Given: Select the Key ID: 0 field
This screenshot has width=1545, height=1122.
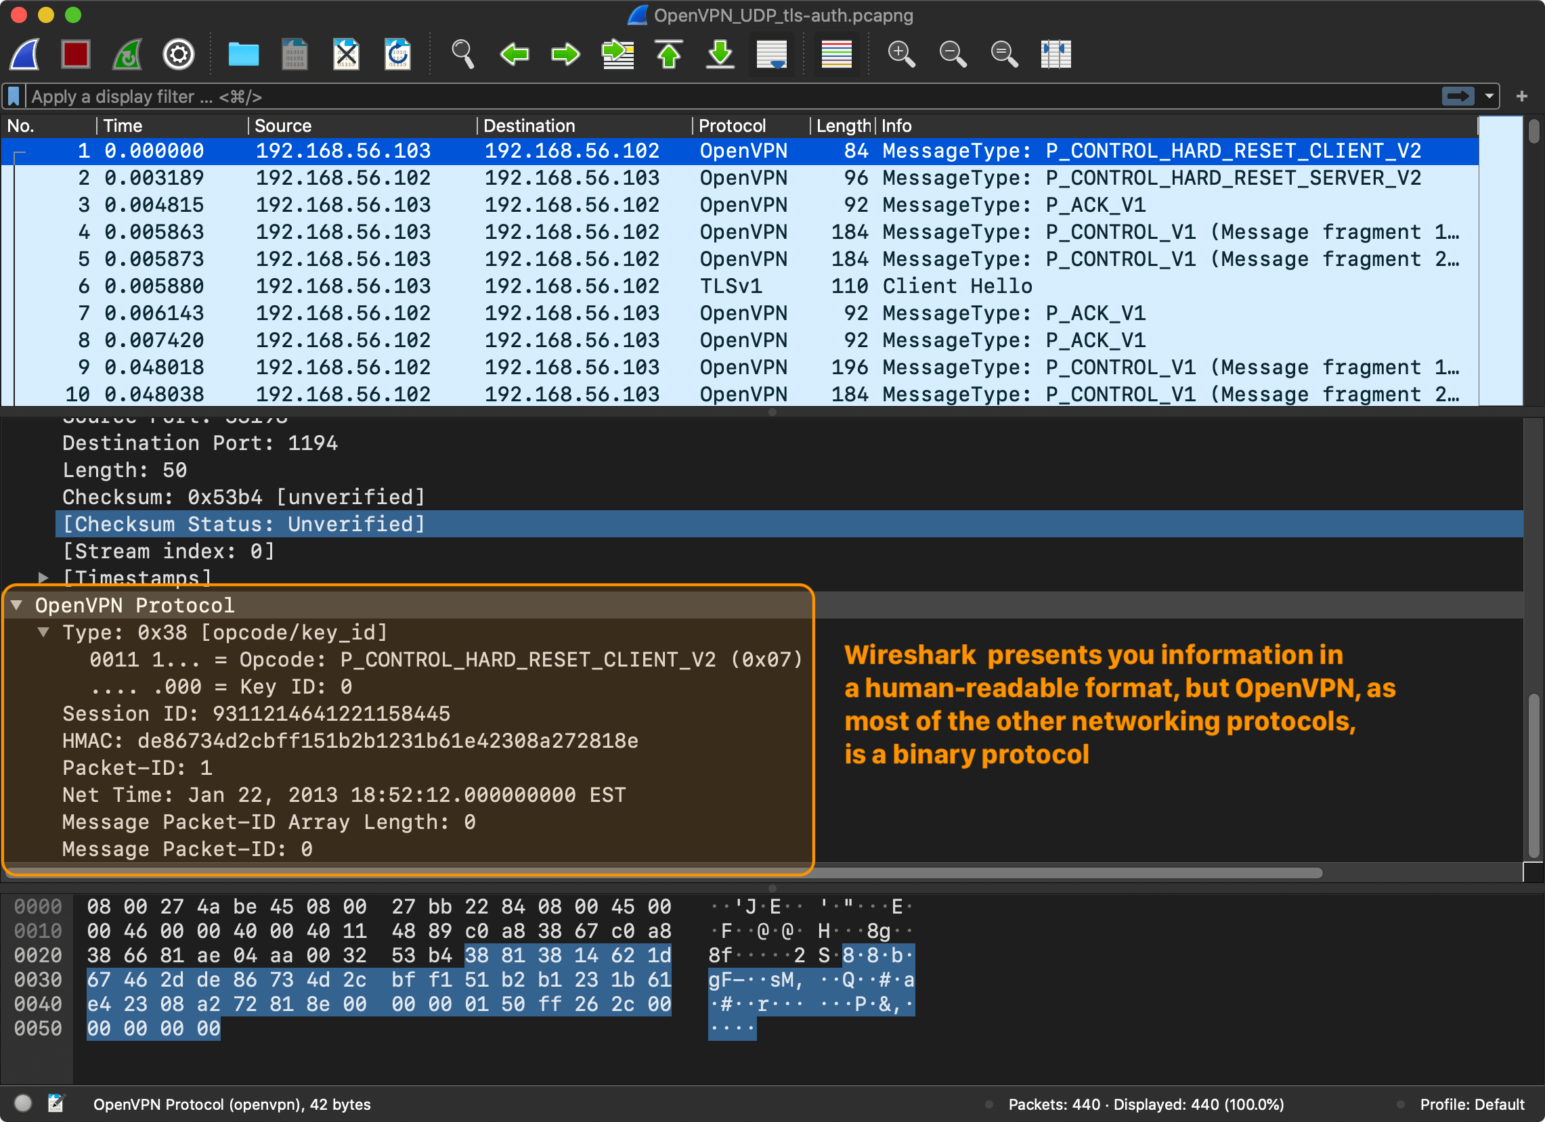Looking at the screenshot, I should pyautogui.click(x=221, y=687).
